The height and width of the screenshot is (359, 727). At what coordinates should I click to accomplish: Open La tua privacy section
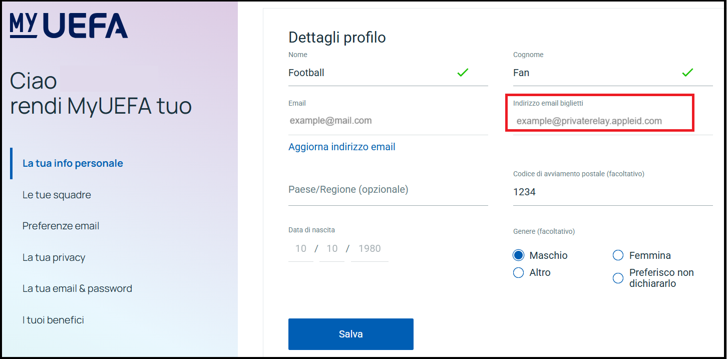(x=54, y=257)
